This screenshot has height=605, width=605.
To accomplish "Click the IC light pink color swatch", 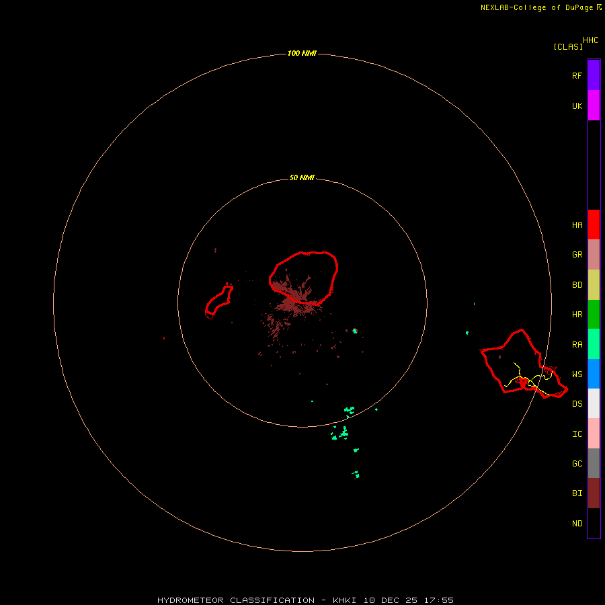I will (594, 434).
